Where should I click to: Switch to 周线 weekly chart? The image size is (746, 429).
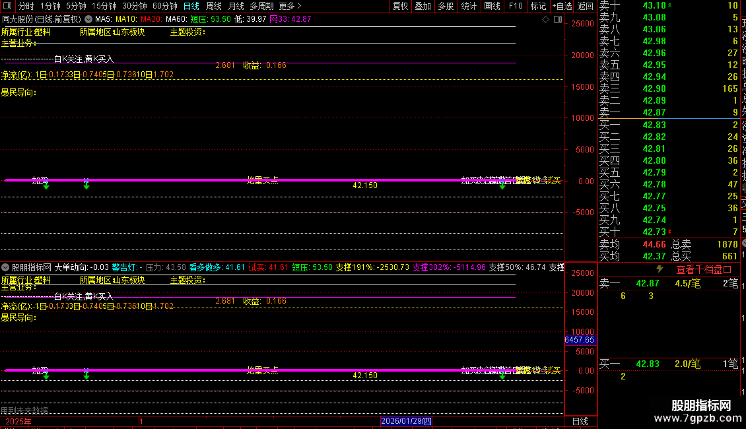click(x=214, y=6)
